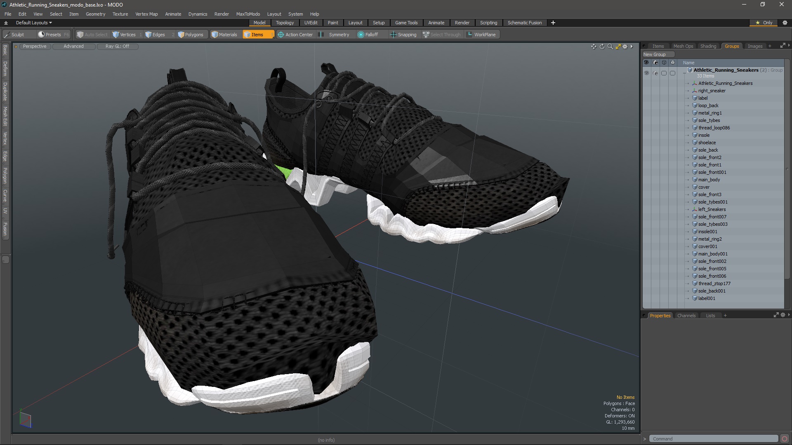
Task: Open the Geometry menu
Action: 95,14
